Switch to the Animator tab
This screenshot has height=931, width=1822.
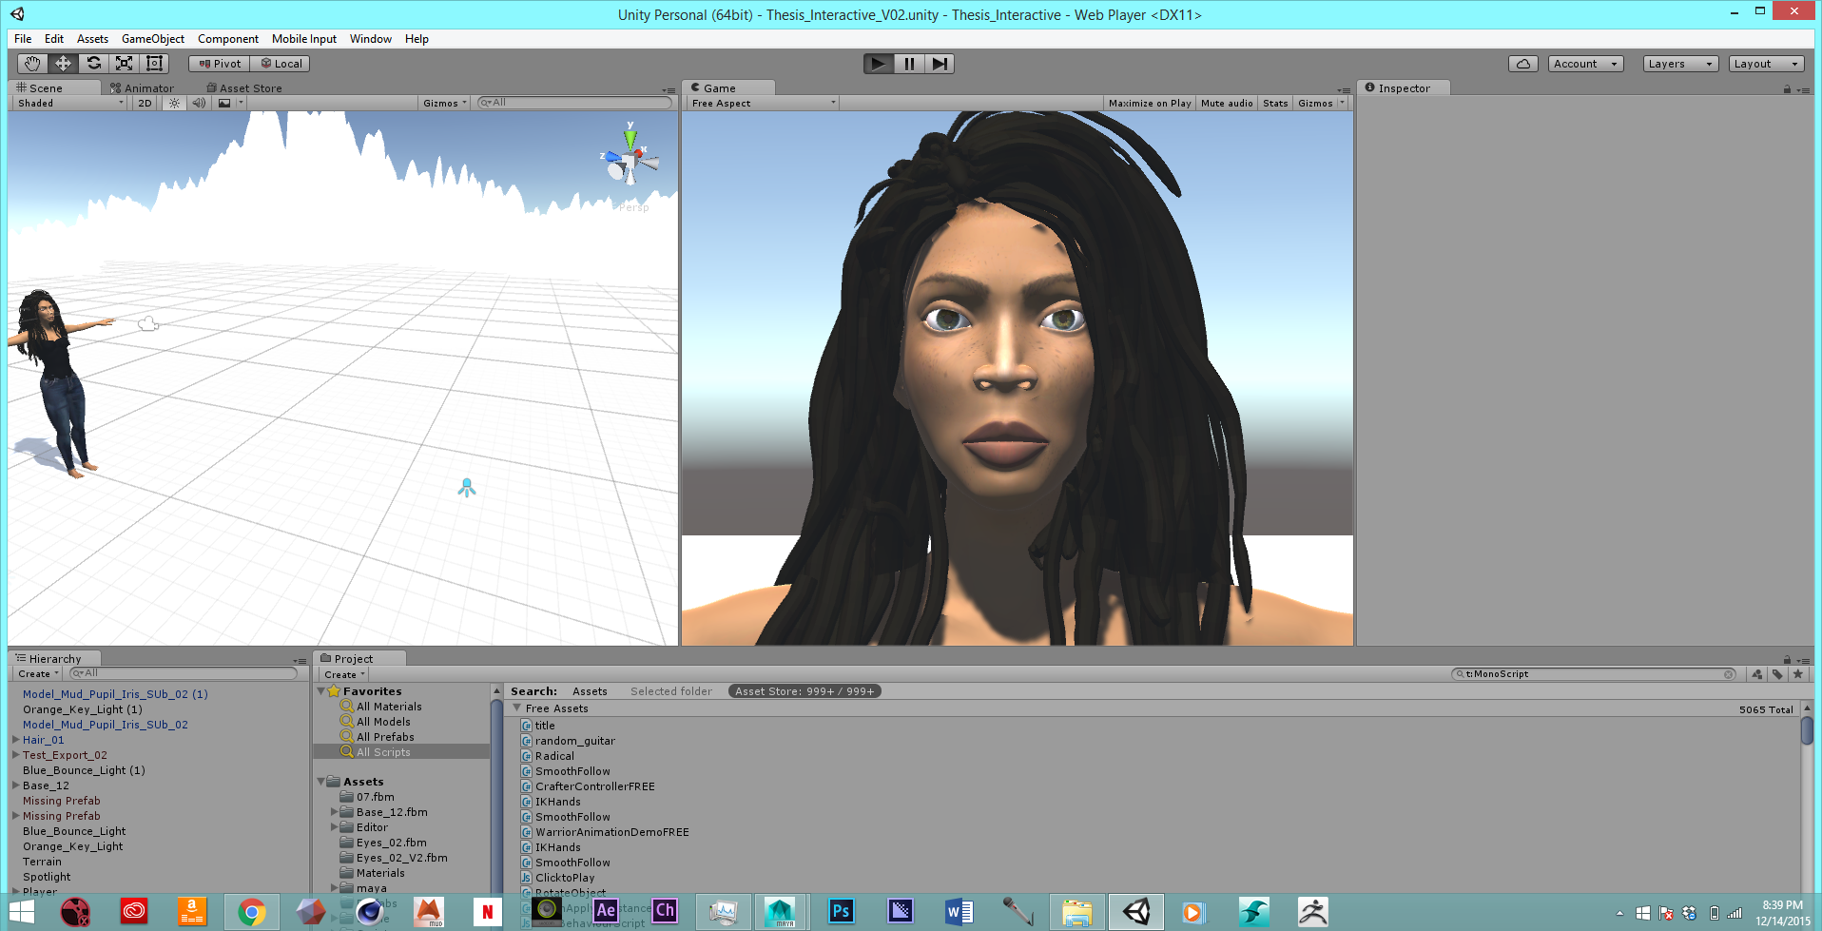click(143, 87)
